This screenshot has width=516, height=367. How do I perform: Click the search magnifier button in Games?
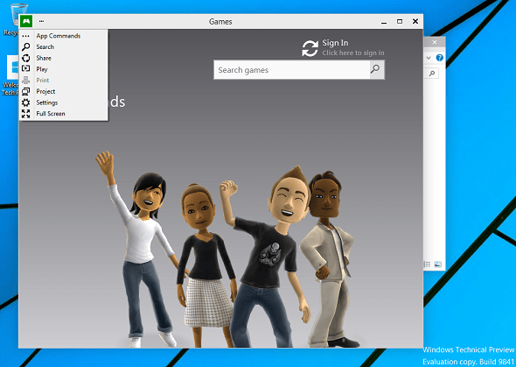pos(376,69)
